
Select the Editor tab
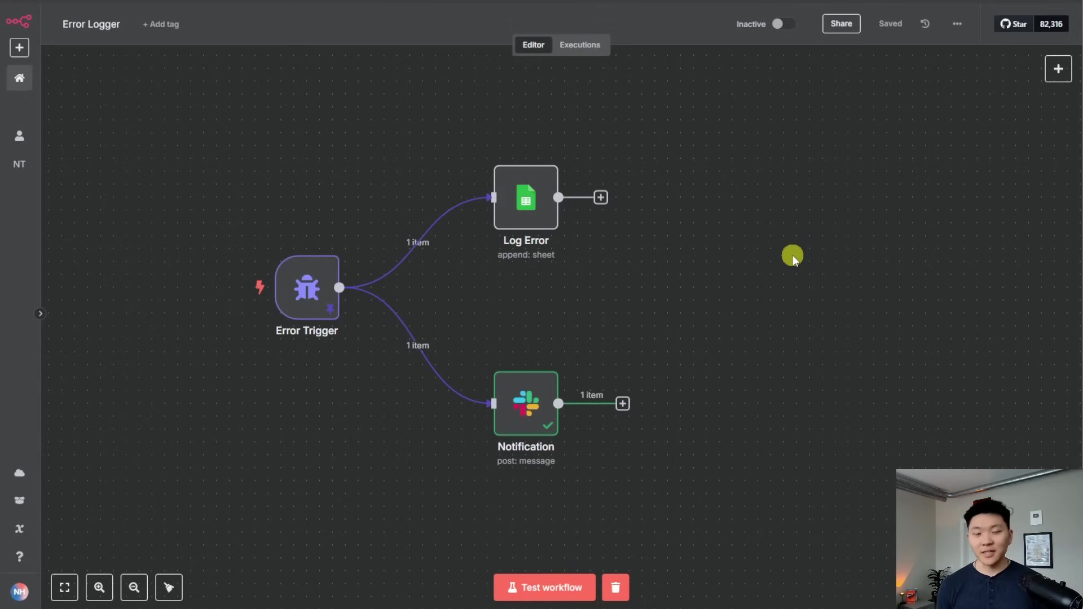point(533,45)
